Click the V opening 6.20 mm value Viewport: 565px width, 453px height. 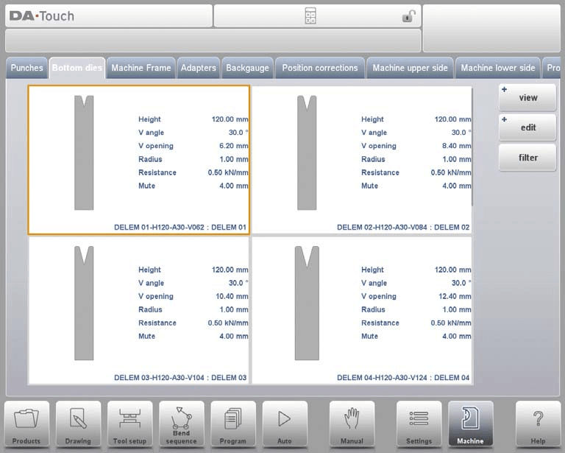click(233, 146)
